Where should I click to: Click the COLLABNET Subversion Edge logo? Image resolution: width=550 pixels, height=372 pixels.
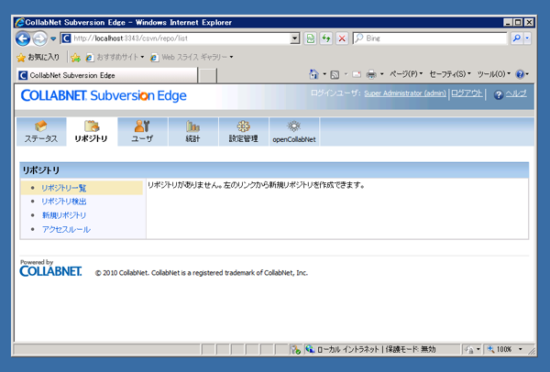[x=104, y=95]
